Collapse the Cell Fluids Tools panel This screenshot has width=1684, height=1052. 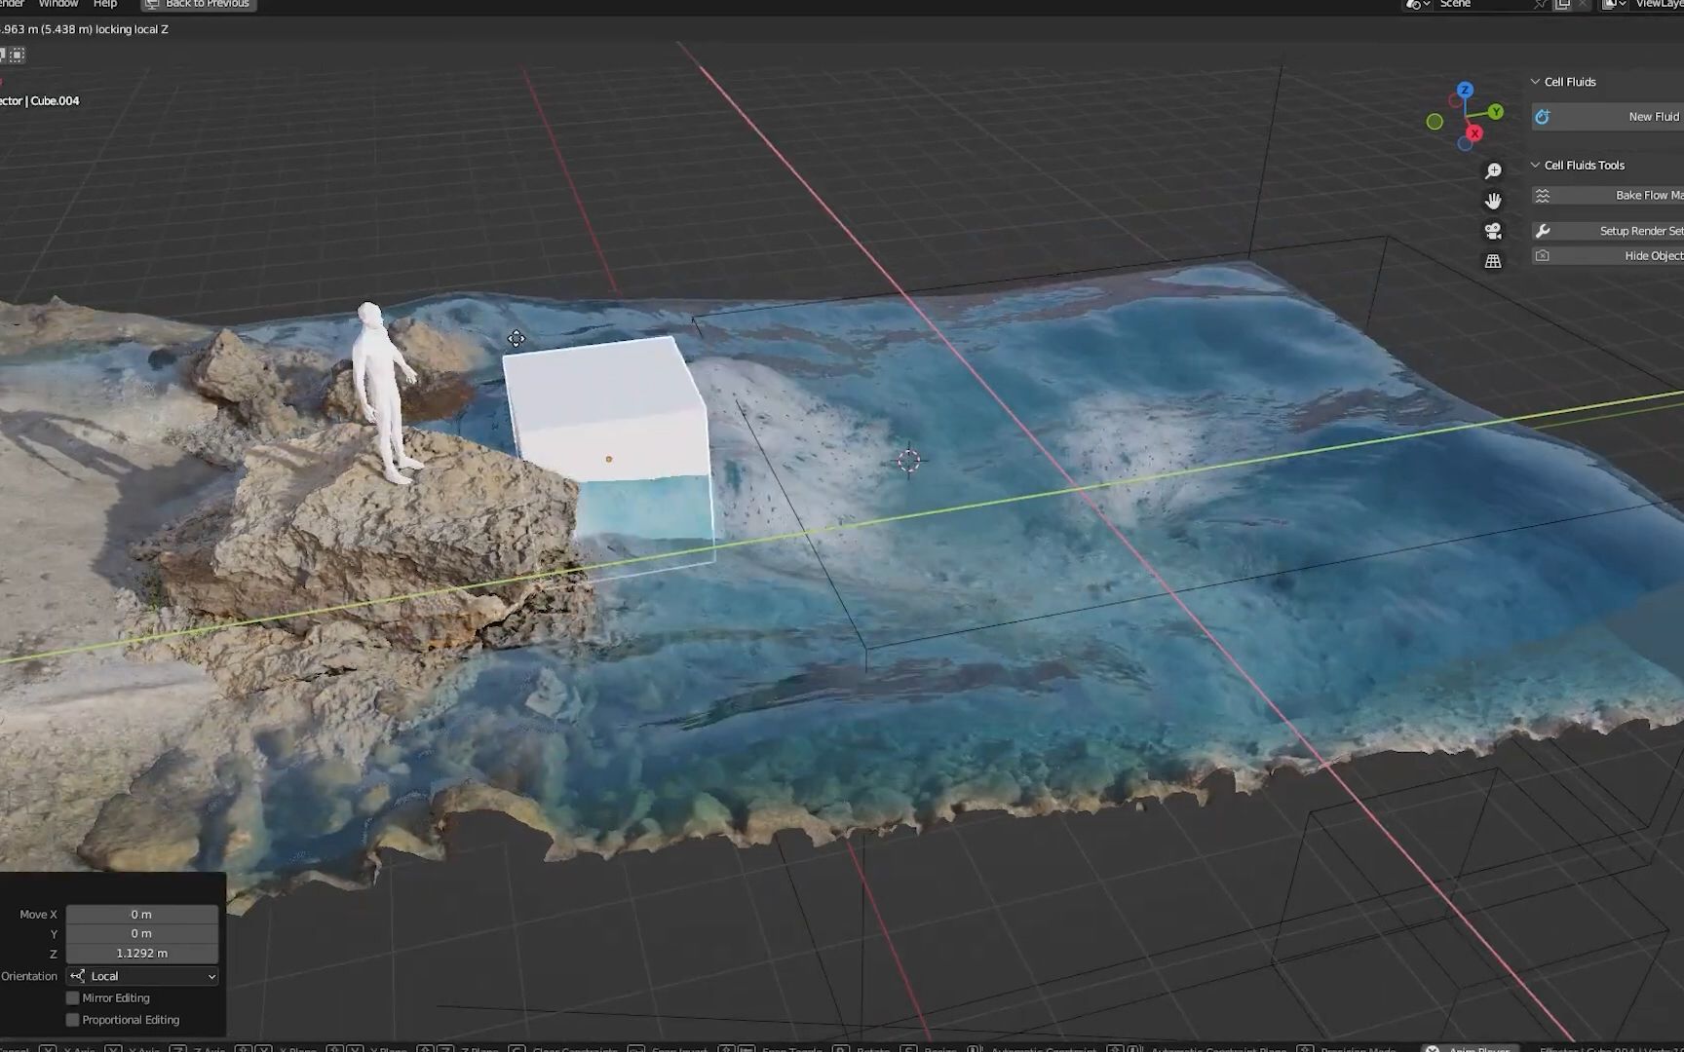coord(1536,165)
